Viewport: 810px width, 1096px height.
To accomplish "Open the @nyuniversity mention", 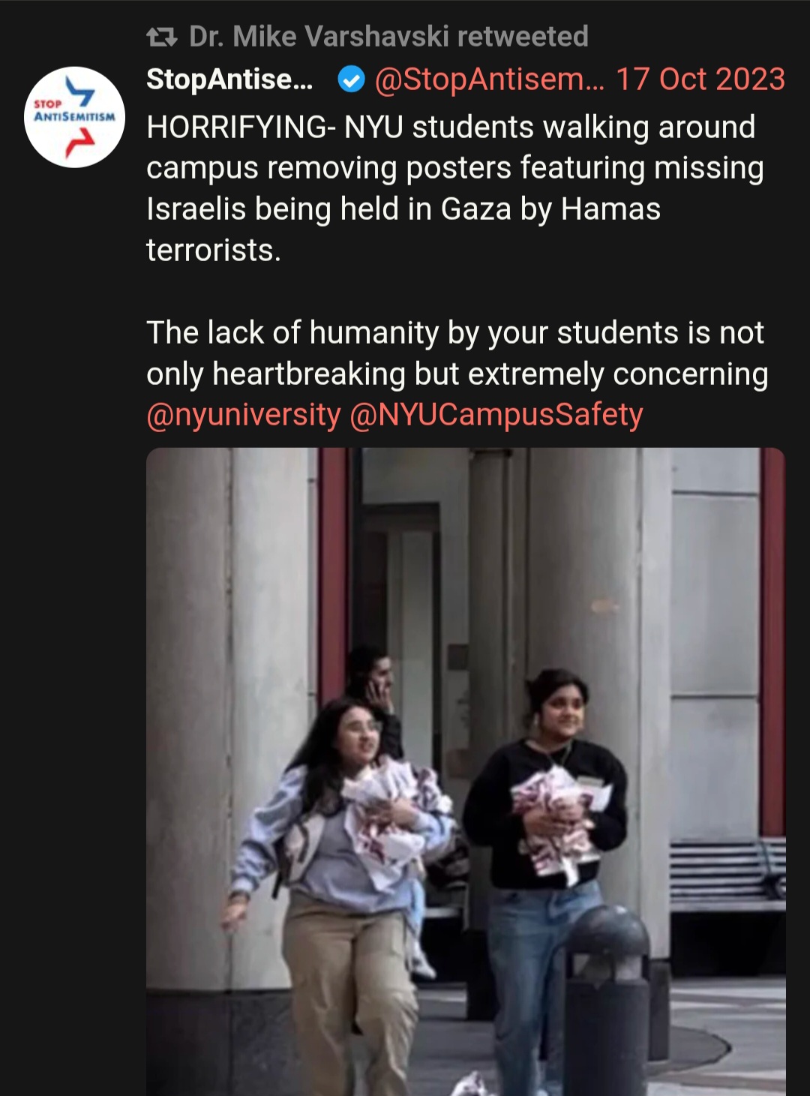I will coord(244,415).
